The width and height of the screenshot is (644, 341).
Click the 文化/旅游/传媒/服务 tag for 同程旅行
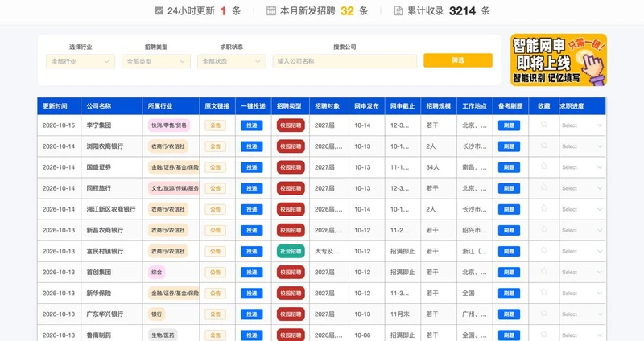coord(174,188)
